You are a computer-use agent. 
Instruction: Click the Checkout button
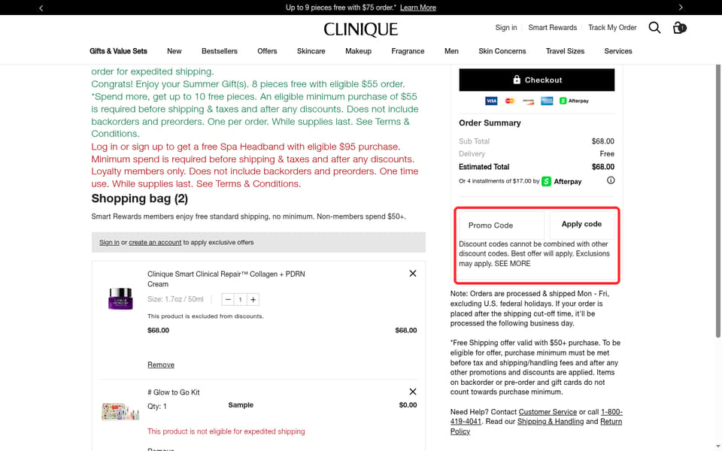[x=536, y=80]
